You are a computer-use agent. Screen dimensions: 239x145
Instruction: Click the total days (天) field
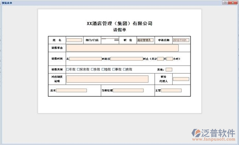point(160,59)
